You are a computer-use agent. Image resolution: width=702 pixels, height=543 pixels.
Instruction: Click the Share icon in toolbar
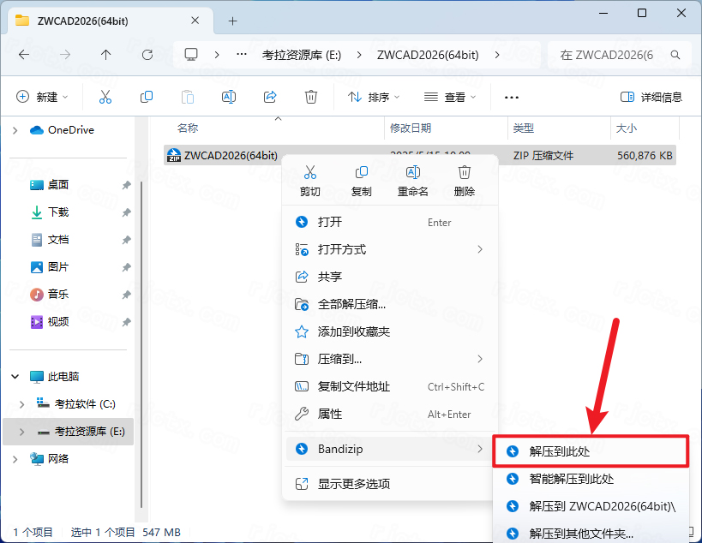(x=270, y=97)
